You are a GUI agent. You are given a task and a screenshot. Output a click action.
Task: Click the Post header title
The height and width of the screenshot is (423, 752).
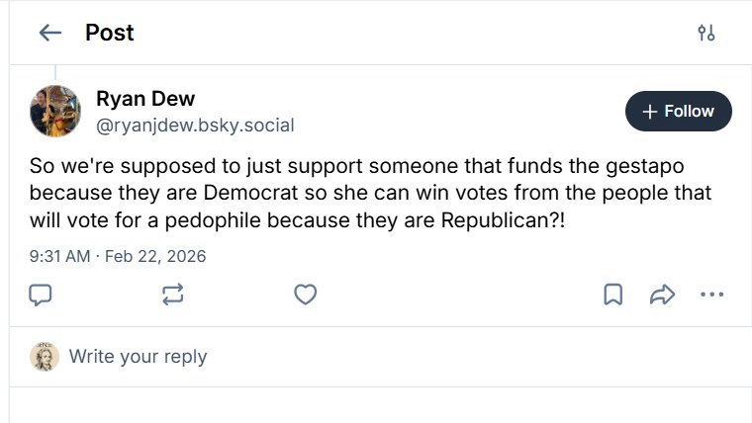click(x=110, y=33)
